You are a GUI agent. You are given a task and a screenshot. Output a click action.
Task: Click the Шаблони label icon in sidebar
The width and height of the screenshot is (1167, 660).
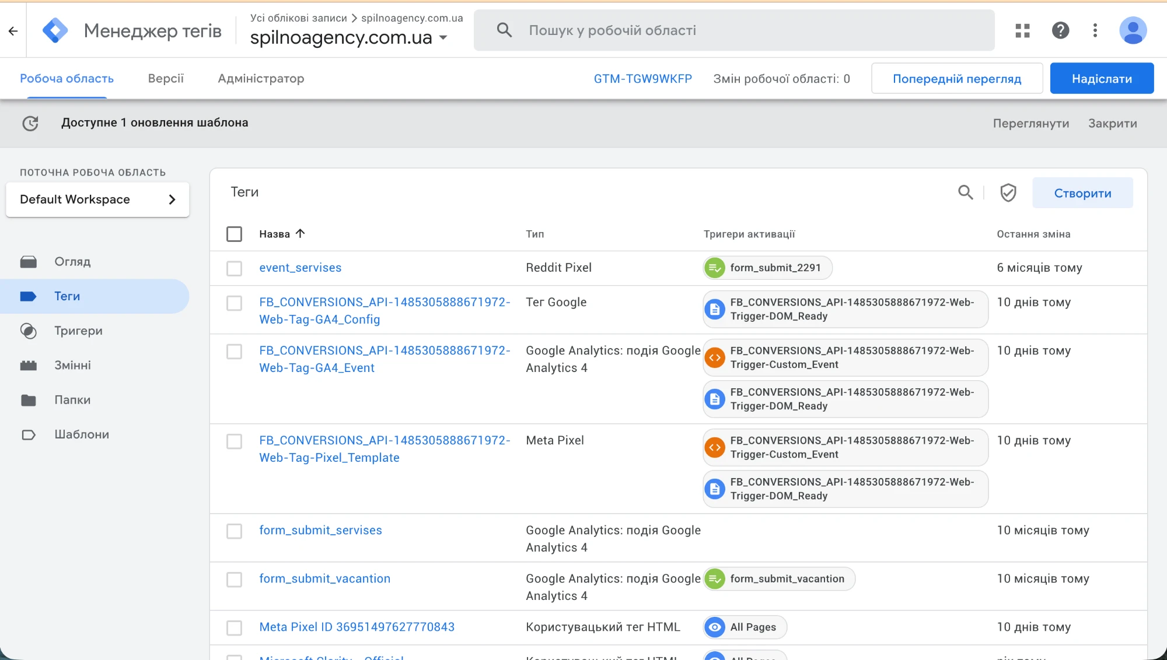[x=29, y=435]
